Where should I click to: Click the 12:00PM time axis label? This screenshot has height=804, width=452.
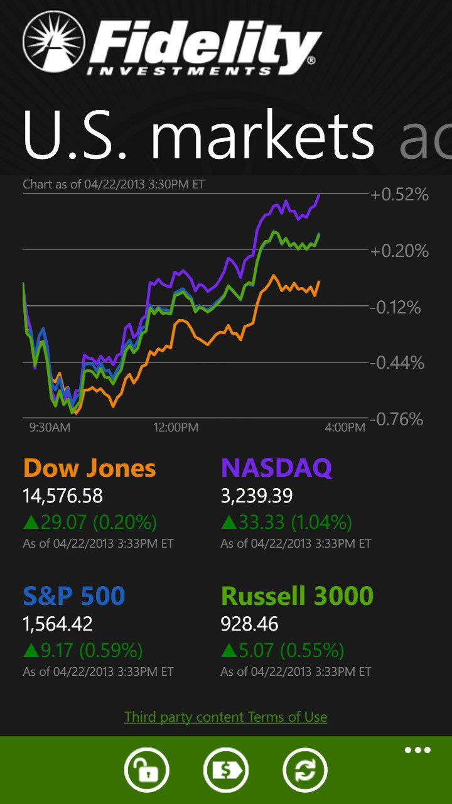(x=176, y=428)
